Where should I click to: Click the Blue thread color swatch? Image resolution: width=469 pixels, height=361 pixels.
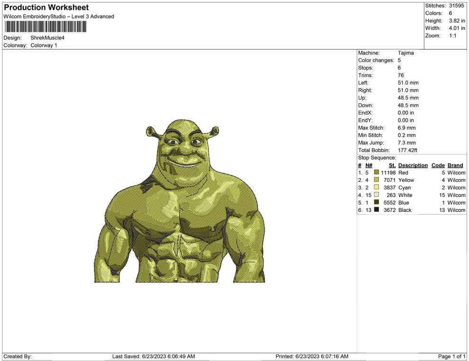(377, 202)
